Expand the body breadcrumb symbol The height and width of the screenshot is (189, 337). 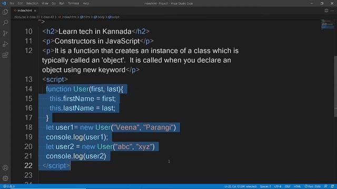pyautogui.click(x=99, y=17)
